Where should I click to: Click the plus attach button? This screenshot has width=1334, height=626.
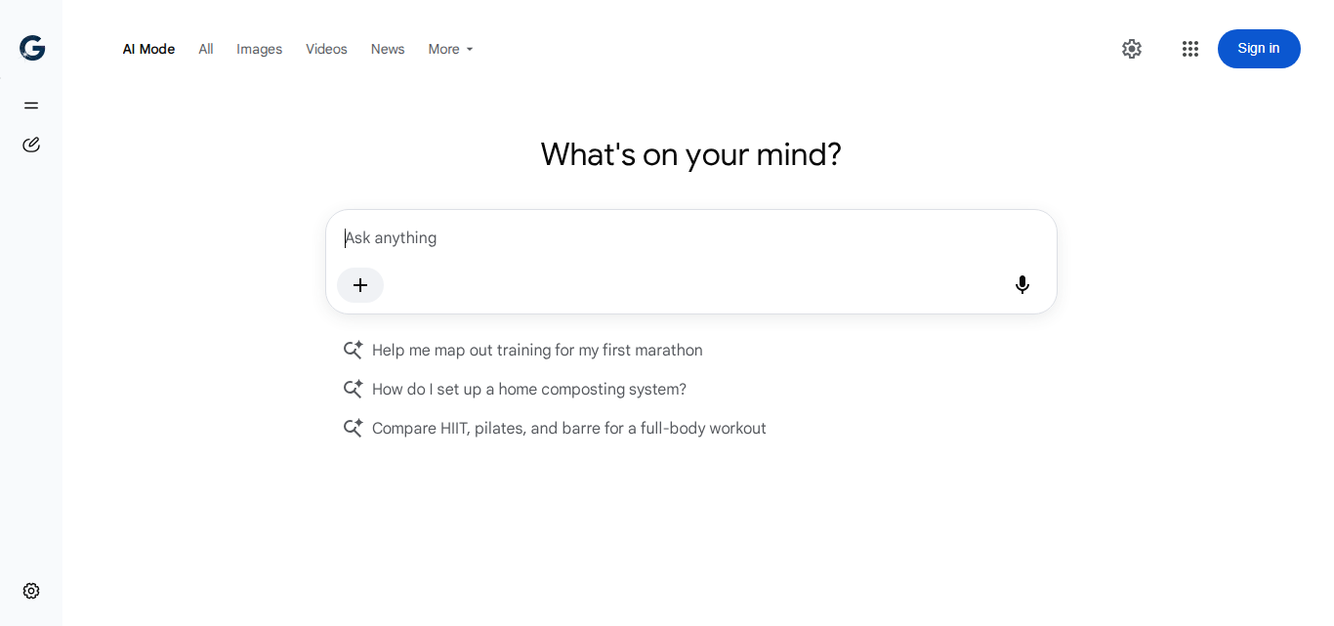tap(360, 285)
